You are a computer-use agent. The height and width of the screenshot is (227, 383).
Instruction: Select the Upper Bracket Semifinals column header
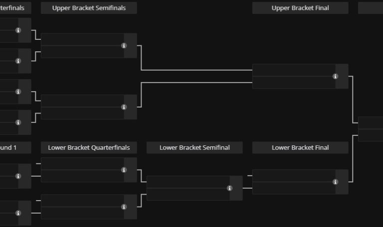(x=89, y=8)
